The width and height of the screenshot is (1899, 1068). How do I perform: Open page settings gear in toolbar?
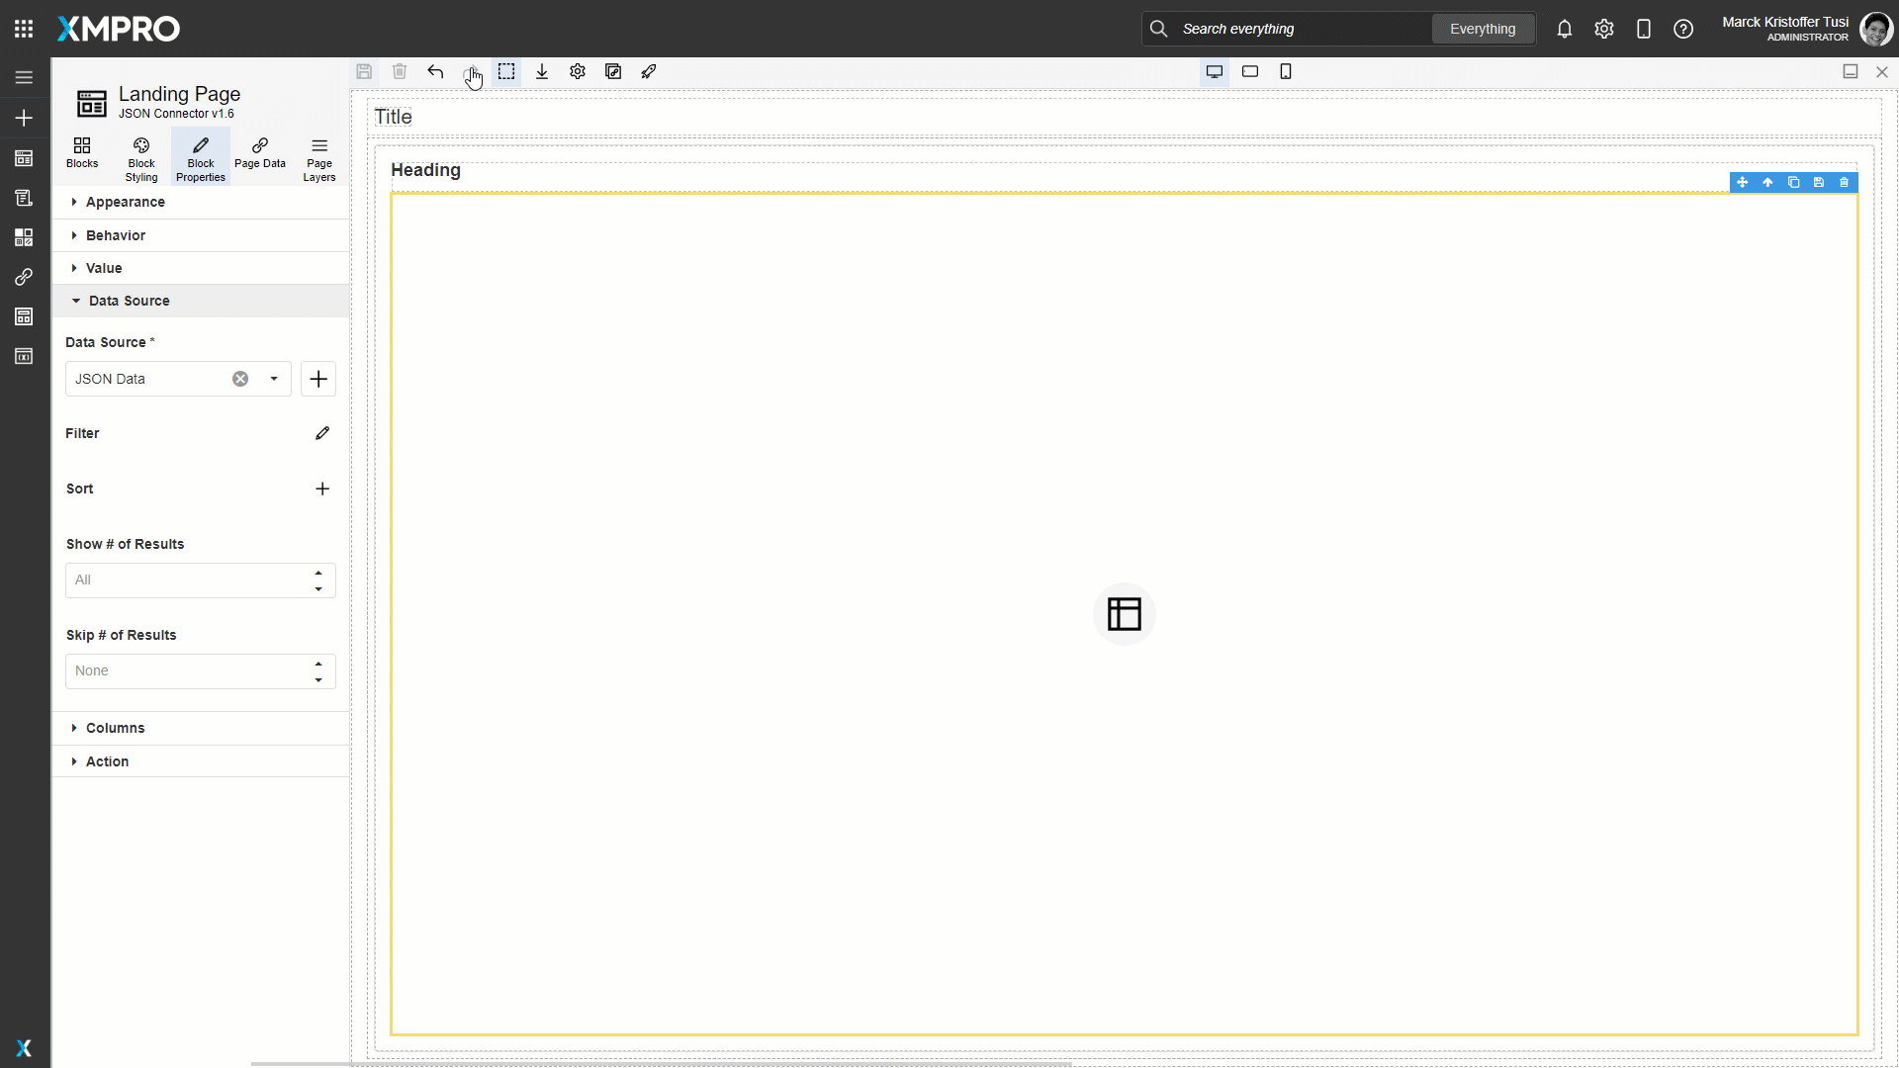(578, 71)
